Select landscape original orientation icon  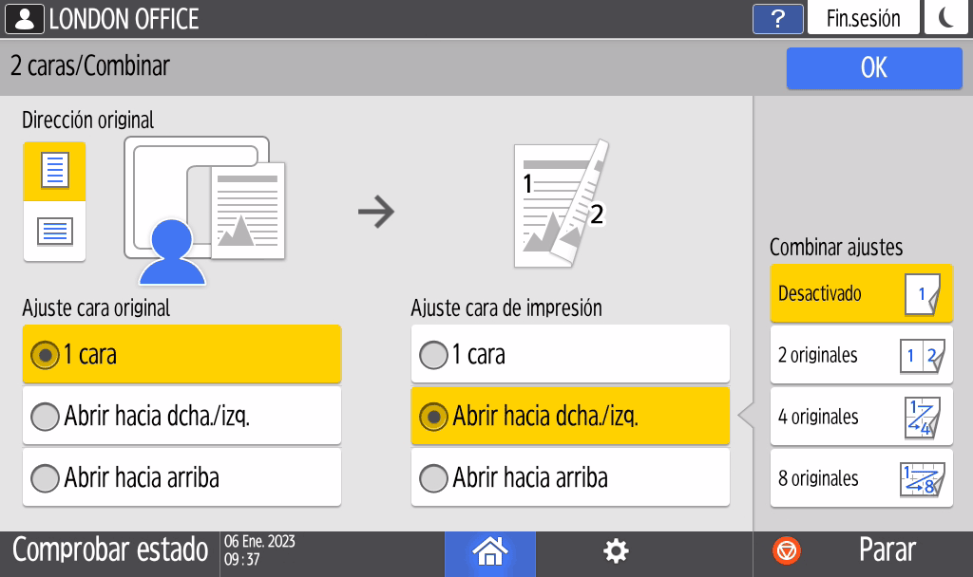[54, 231]
